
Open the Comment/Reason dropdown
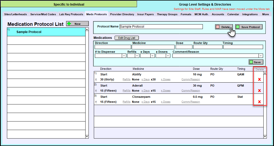coord(260,56)
